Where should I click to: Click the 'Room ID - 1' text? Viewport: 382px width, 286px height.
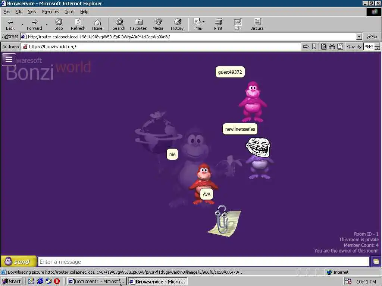pyautogui.click(x=366, y=234)
